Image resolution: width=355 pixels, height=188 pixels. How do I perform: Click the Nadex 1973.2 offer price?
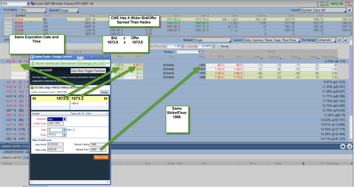tap(78, 99)
